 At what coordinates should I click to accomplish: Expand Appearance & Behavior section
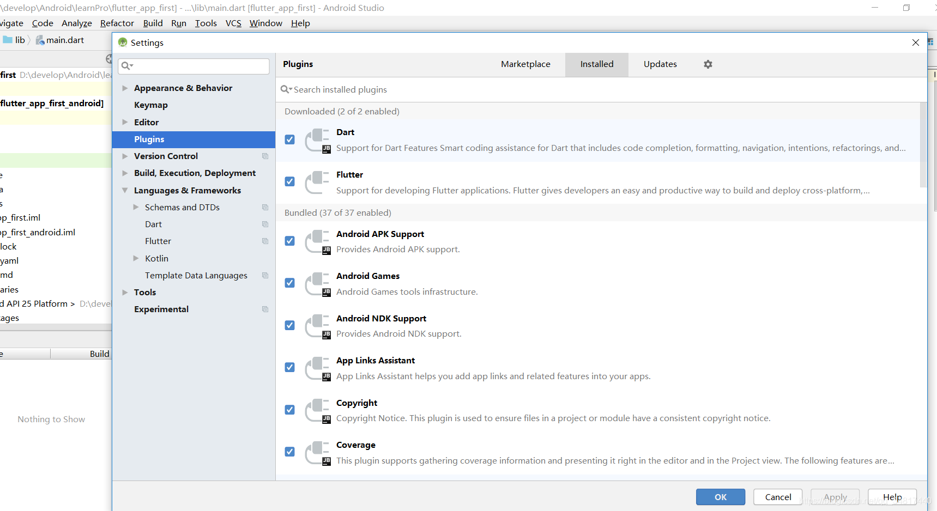coord(125,88)
